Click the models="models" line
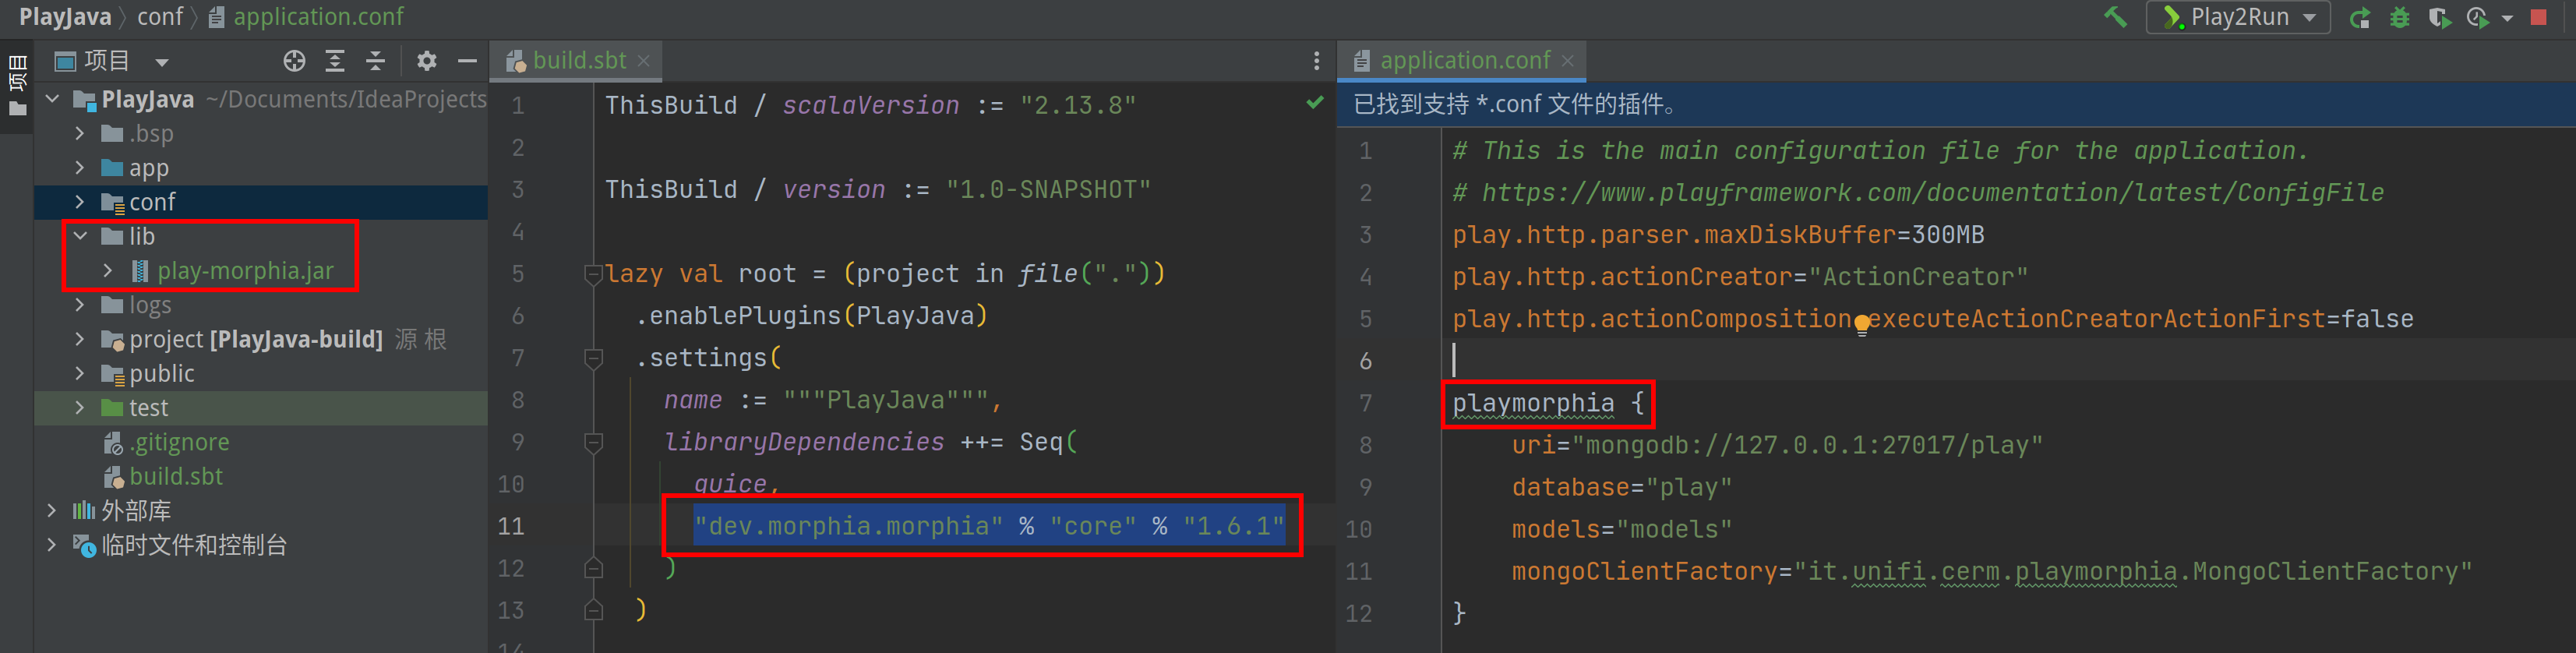Image resolution: width=2576 pixels, height=653 pixels. (x=1621, y=529)
